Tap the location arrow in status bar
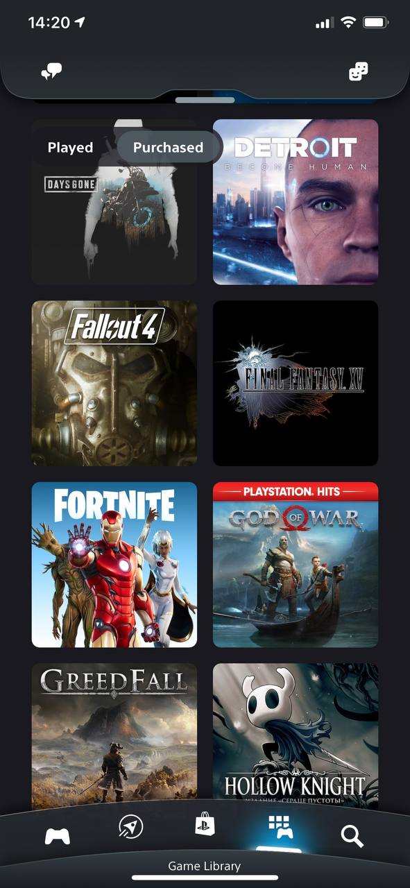 point(80,22)
